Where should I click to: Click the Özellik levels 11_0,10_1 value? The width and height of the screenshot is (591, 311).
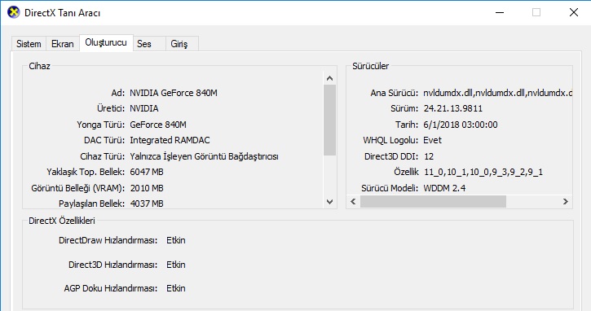[483, 172]
